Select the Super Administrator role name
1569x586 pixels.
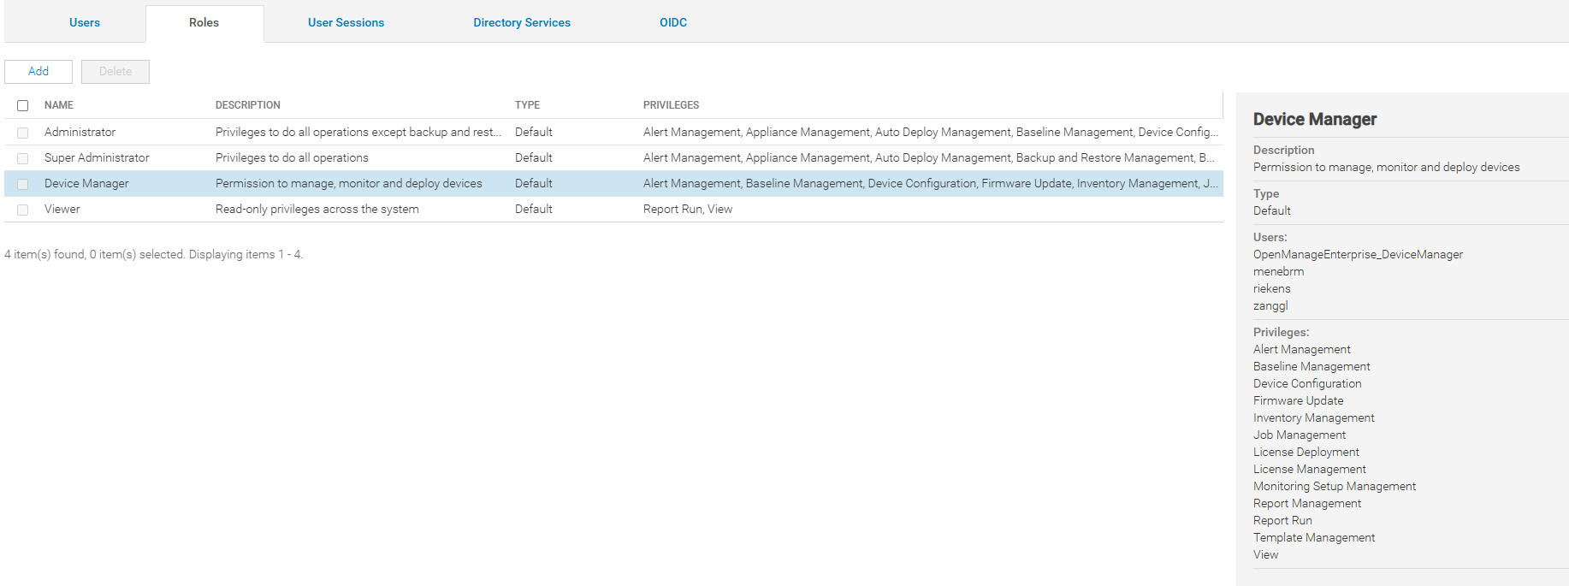tap(97, 157)
